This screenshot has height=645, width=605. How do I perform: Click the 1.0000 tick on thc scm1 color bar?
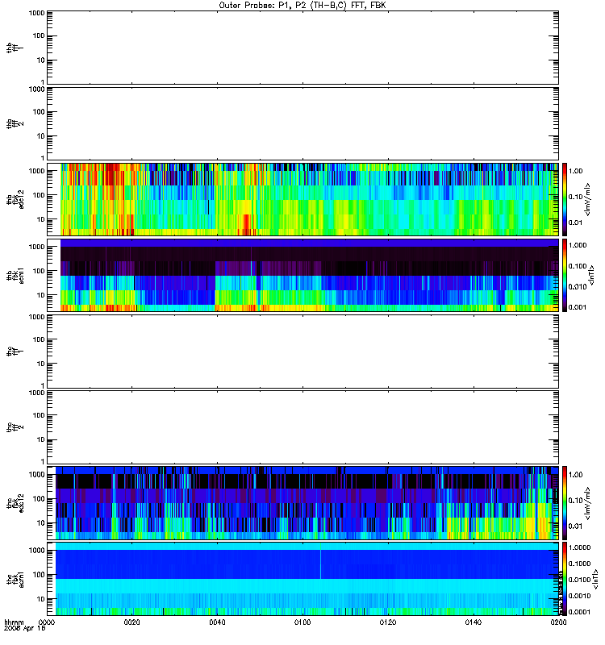pyautogui.click(x=579, y=547)
